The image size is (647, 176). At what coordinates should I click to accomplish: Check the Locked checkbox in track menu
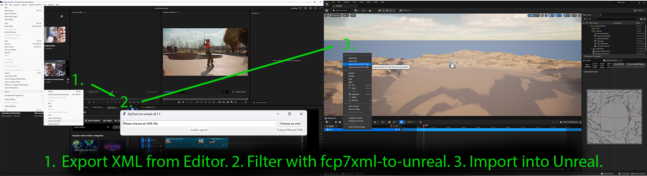[346, 73]
